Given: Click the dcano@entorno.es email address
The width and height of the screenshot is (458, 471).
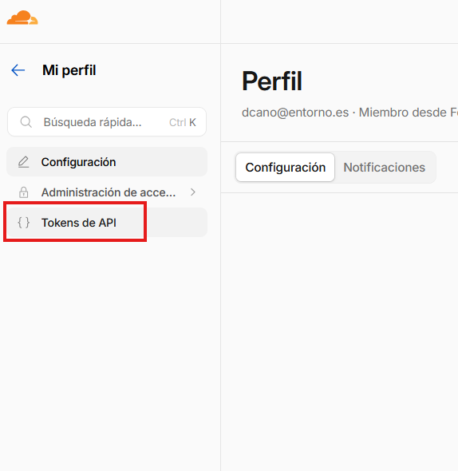Looking at the screenshot, I should 295,113.
